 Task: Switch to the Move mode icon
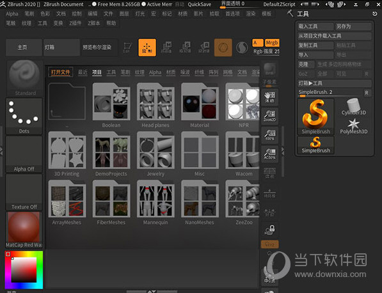[x=166, y=47]
